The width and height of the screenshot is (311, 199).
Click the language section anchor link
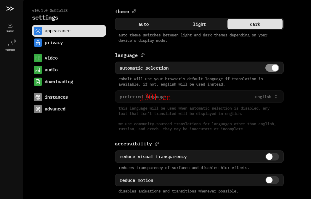coord(142,55)
